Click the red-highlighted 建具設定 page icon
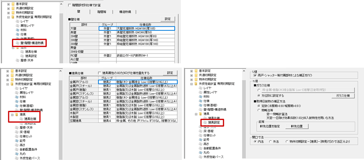This screenshot has width=364, height=160. 205,122
